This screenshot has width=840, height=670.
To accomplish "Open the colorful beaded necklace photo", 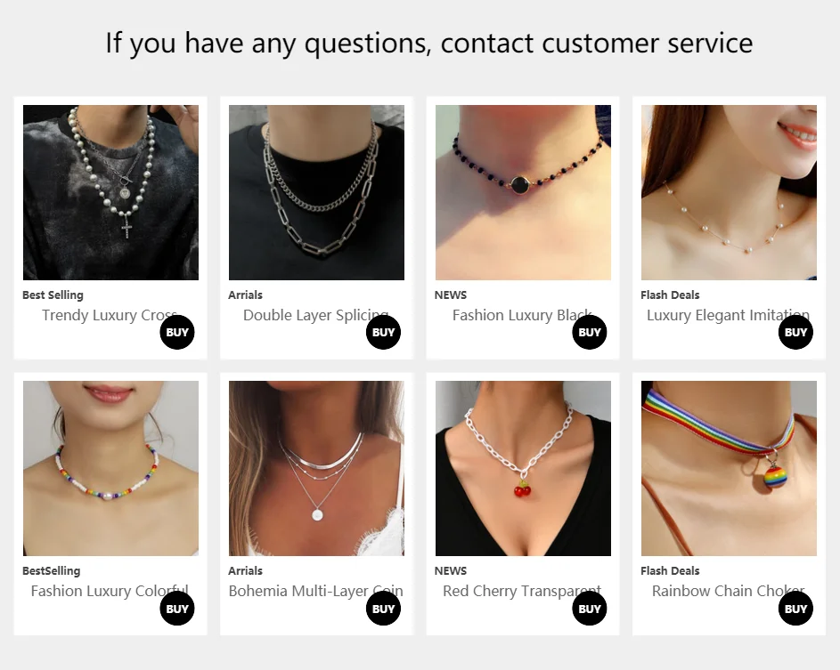I will tap(110, 468).
